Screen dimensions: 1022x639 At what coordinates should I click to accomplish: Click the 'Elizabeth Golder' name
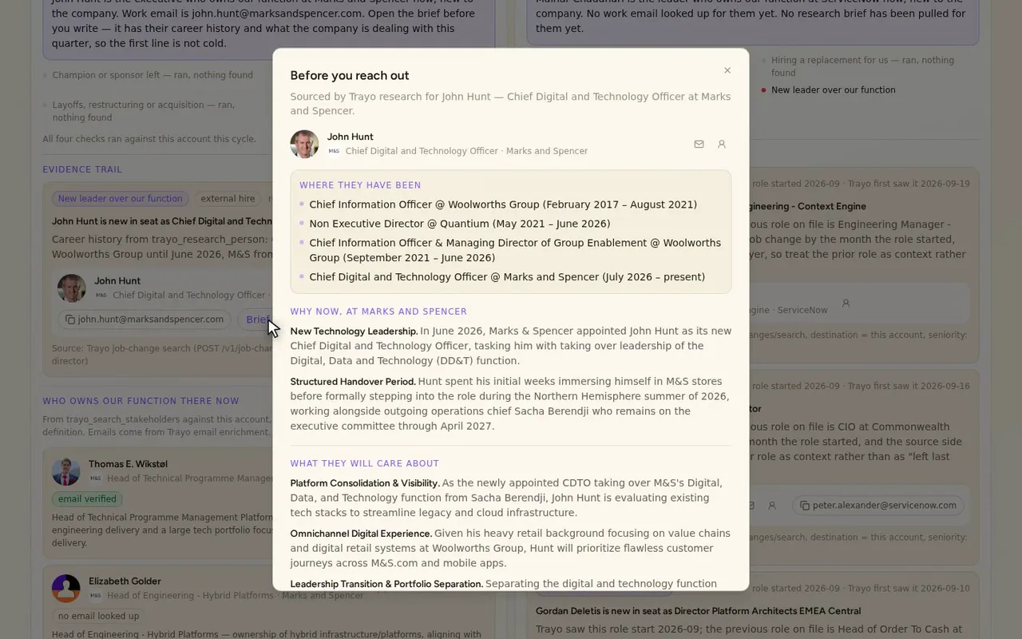pyautogui.click(x=125, y=581)
